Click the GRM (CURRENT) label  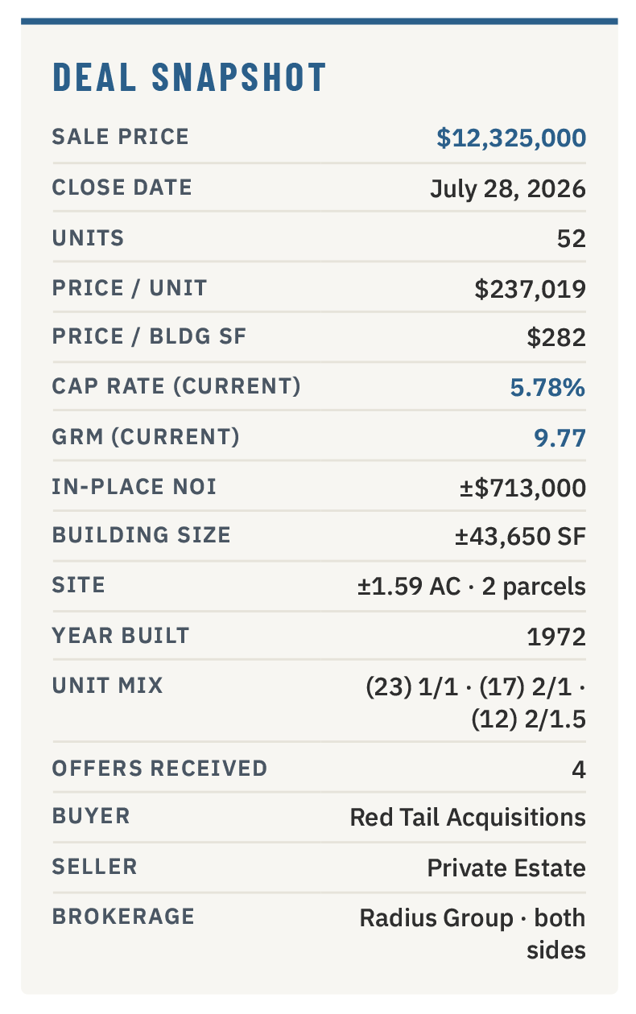point(146,436)
